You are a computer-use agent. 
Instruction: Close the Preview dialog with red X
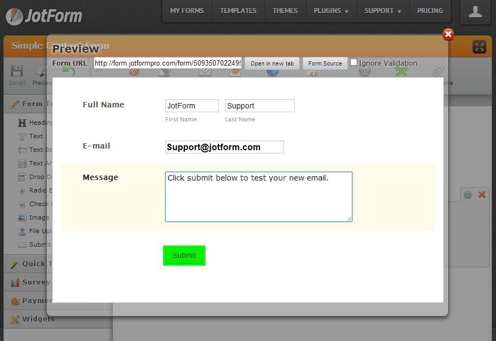tap(448, 35)
